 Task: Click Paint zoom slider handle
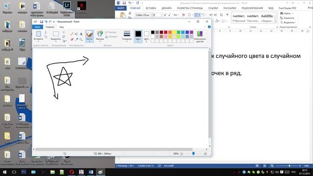point(193,154)
